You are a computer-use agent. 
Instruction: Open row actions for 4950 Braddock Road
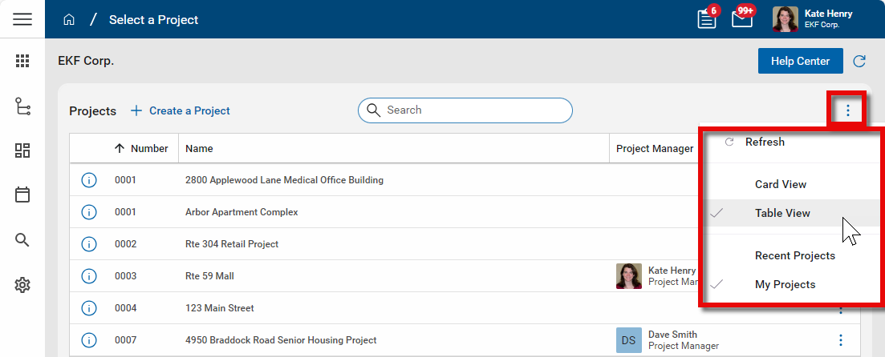tap(841, 340)
